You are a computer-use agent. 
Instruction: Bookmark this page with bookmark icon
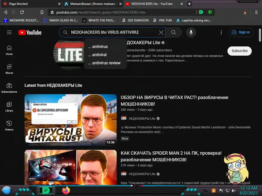click(x=42, y=12)
